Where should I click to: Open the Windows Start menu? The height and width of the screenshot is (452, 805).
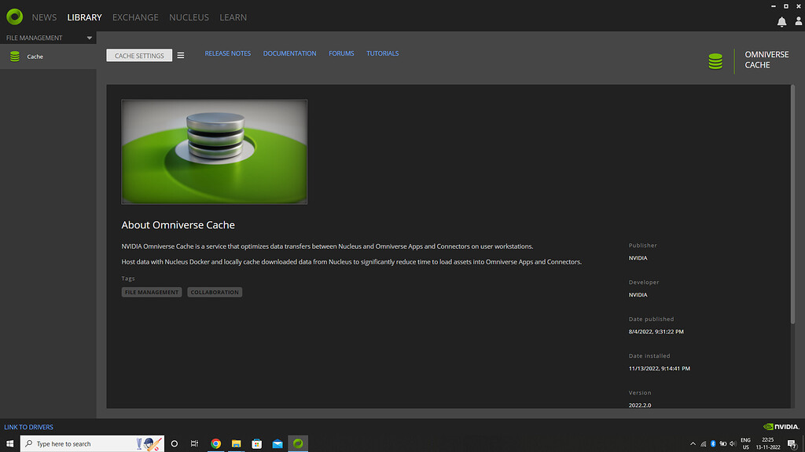pyautogui.click(x=9, y=444)
